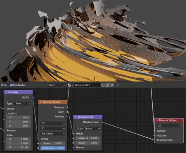Screen dimensions: 186x153
Task: Collapse the Displacement node
Action: [76, 117]
